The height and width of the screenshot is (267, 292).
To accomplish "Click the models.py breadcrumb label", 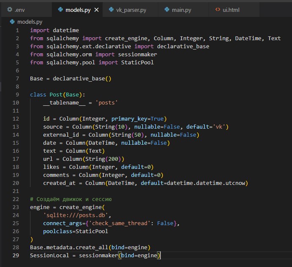I will pos(30,22).
